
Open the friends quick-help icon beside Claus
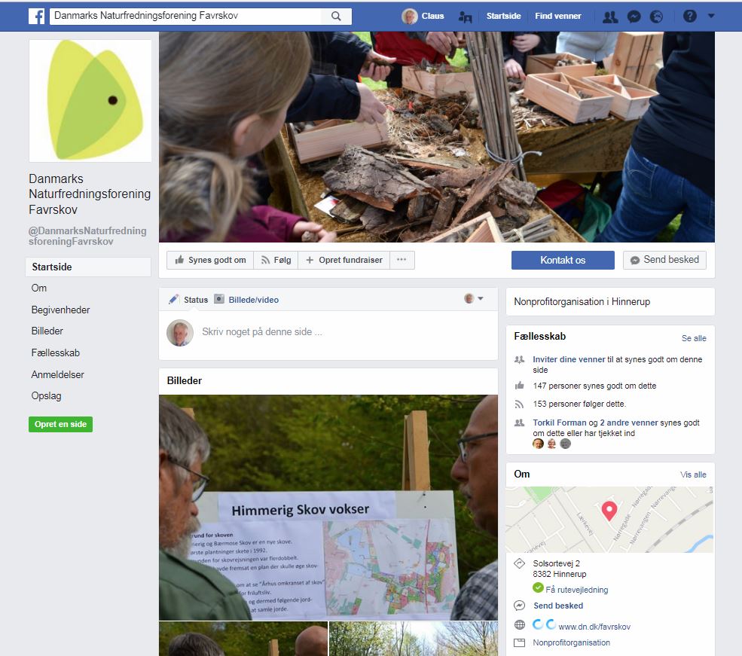coord(466,17)
